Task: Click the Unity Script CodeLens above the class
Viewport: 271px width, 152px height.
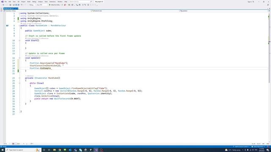Action: coord(31,24)
